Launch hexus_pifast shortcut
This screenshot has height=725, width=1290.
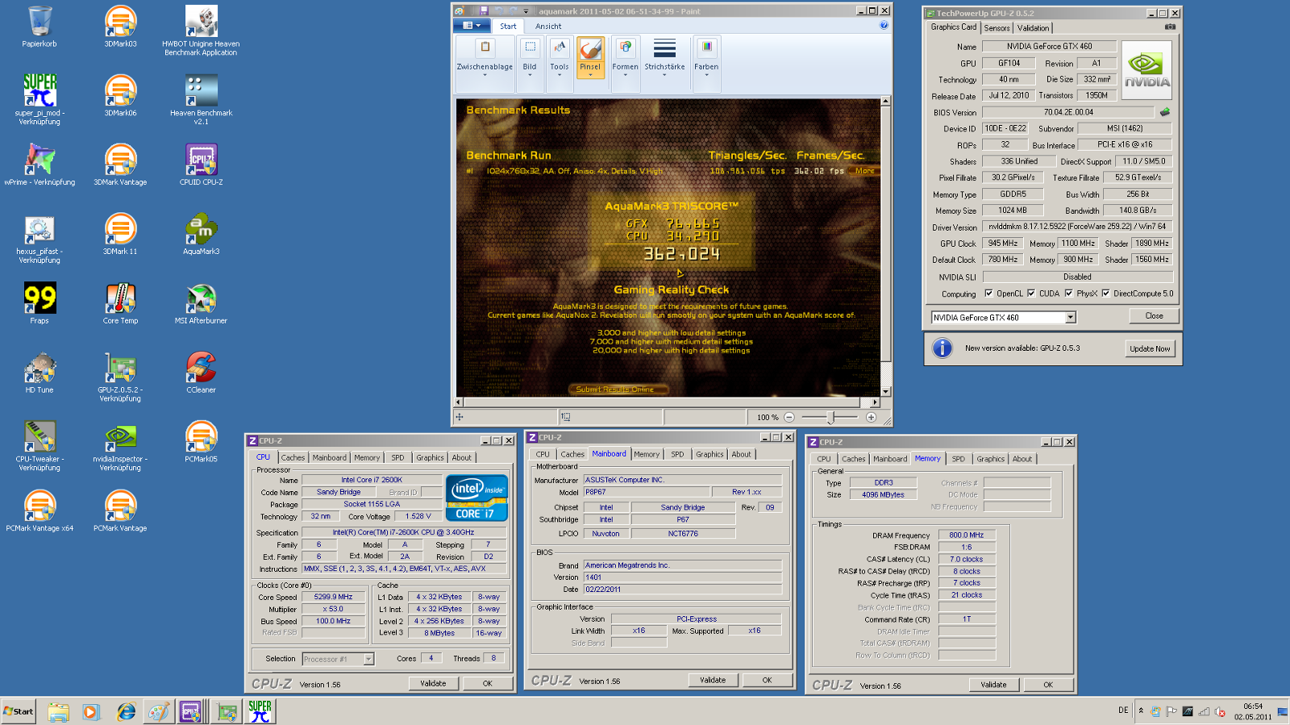(40, 238)
